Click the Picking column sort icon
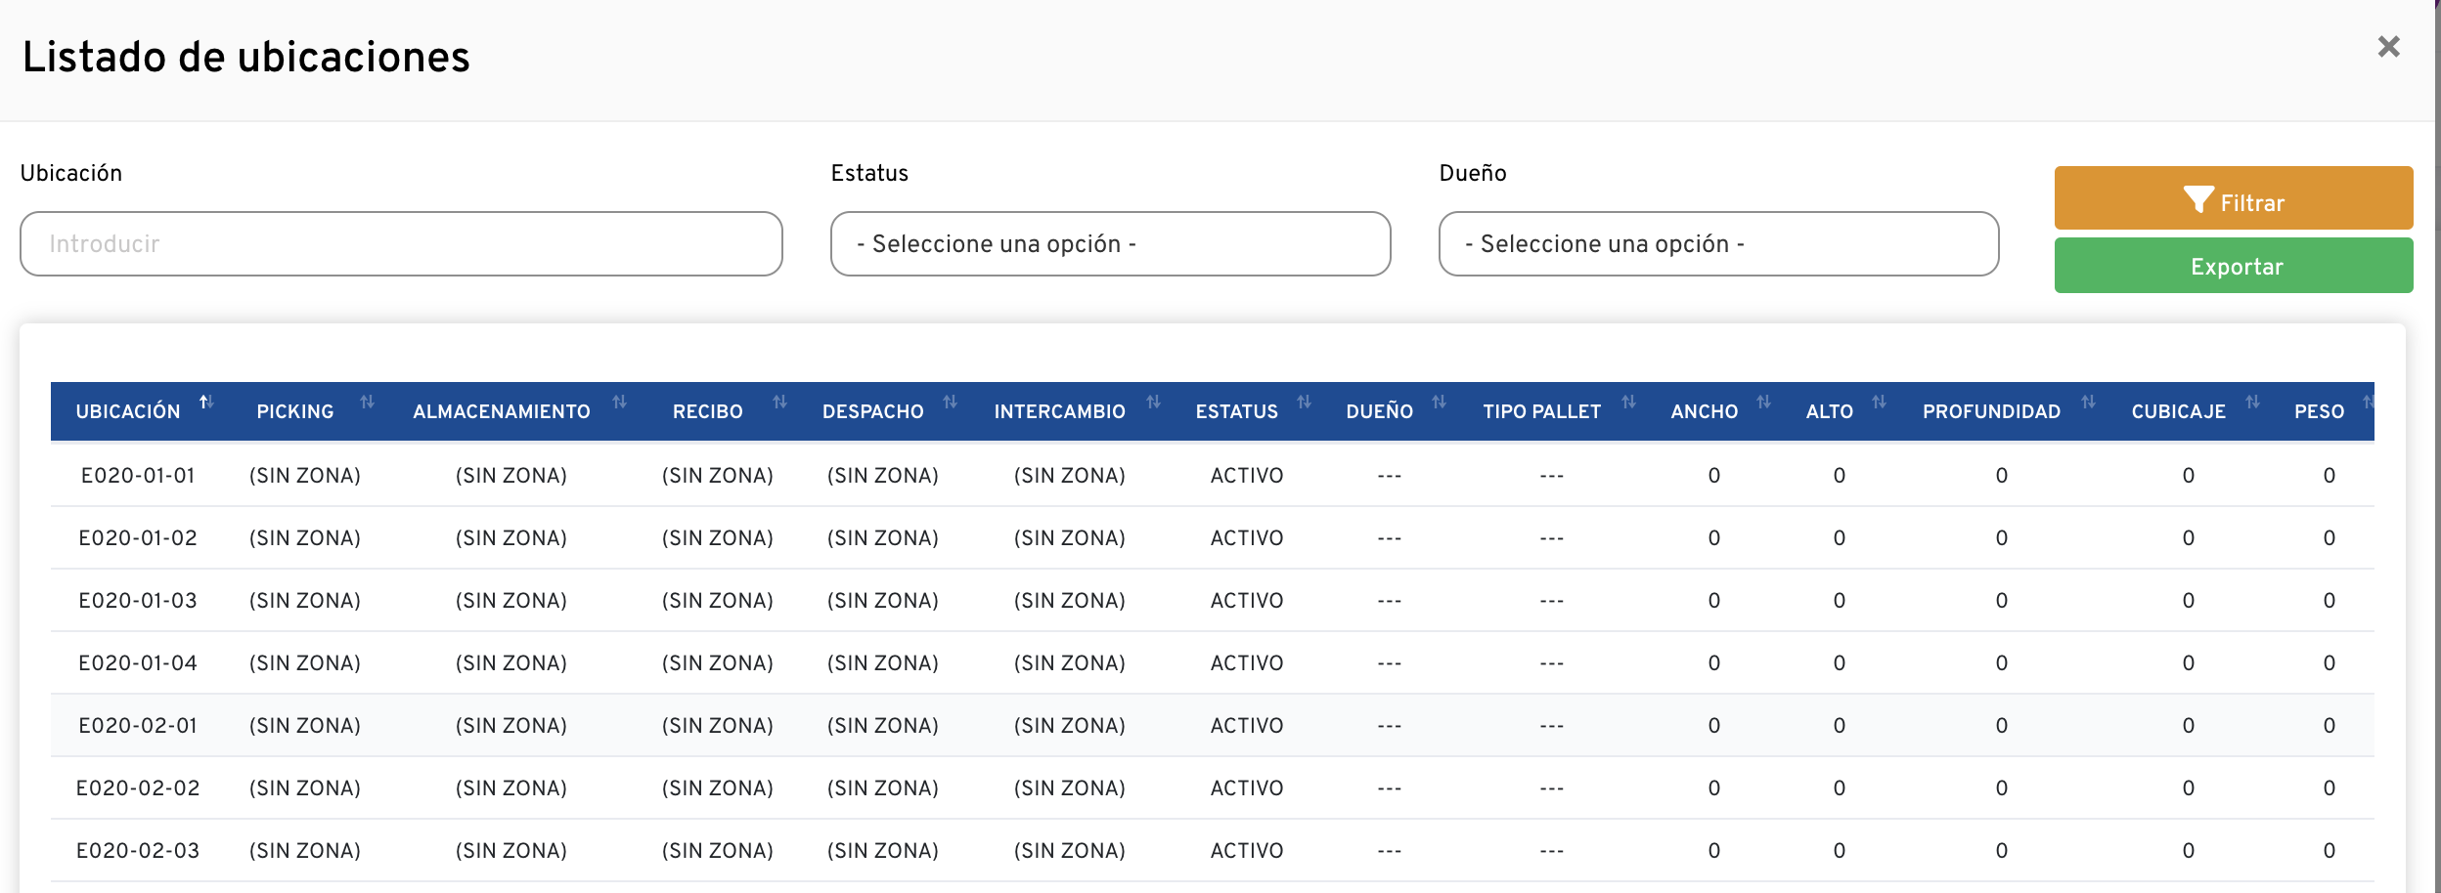Screen dimensions: 2441x893 click(x=367, y=403)
